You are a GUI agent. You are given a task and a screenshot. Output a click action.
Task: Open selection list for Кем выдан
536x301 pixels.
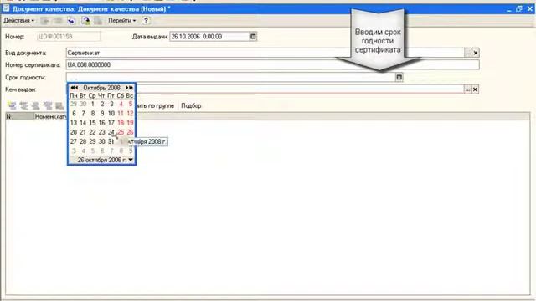(467, 89)
